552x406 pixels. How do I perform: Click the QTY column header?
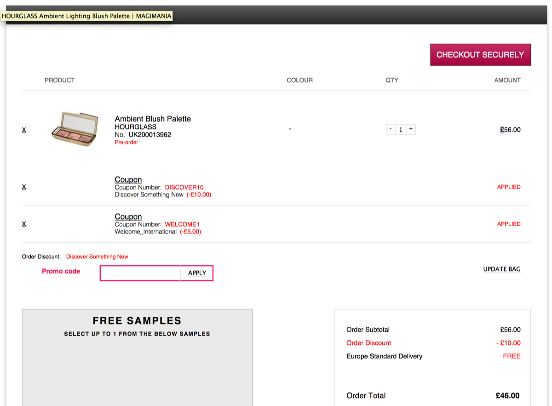[x=392, y=80]
